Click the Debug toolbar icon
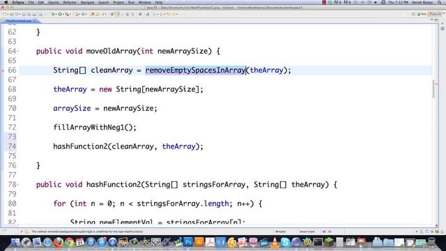 [53, 14]
